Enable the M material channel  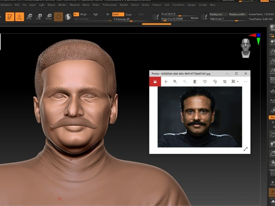click(x=108, y=14)
